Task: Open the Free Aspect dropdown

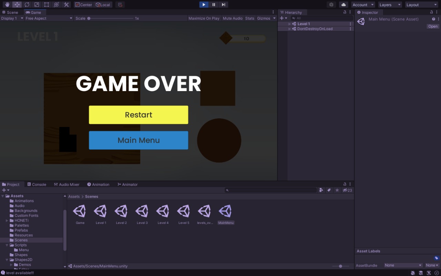Action: (48, 18)
